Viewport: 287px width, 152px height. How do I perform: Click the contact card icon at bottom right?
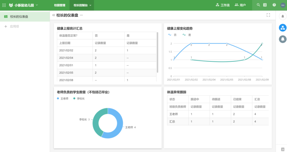283,149
